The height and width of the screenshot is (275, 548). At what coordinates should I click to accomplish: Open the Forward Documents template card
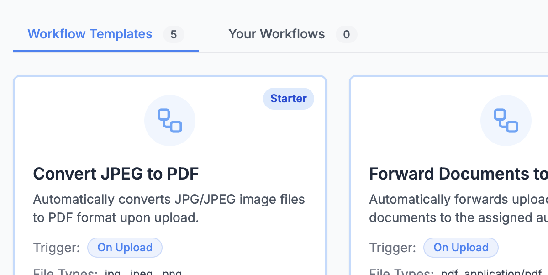(x=457, y=174)
